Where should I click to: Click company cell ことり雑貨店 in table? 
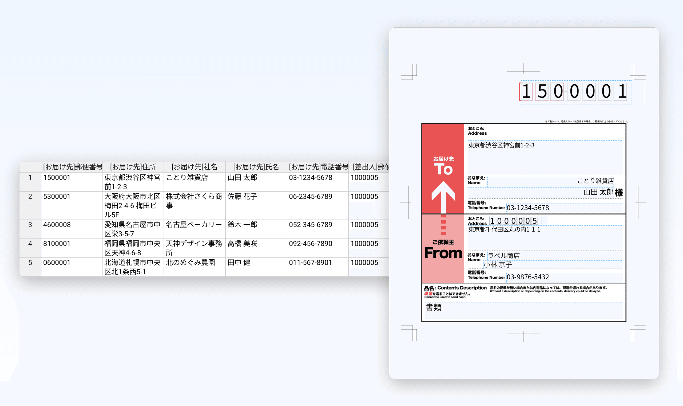click(194, 182)
